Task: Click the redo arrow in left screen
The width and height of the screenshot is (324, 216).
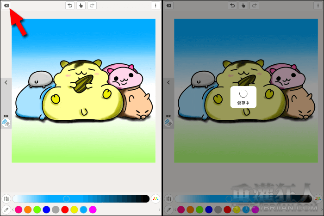Action: coord(92,6)
